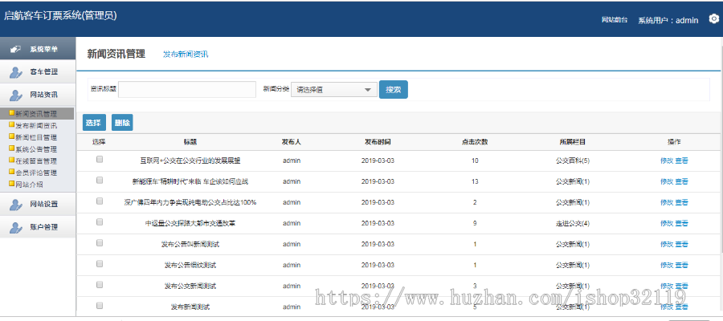This screenshot has width=723, height=321.
Task: Click the 系统菜单 header icon
Action: click(15, 49)
